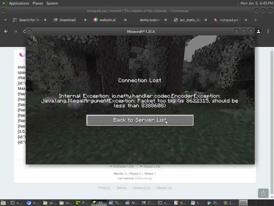Click the Show Desktop taskbar icon

pos(3,203)
